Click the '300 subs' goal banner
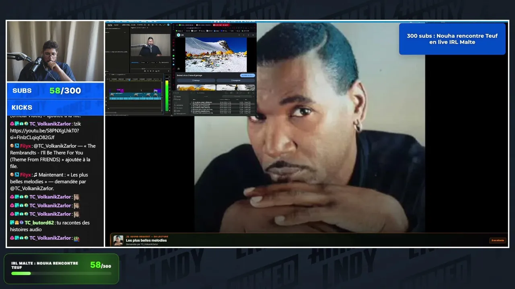The width and height of the screenshot is (515, 289). click(x=452, y=39)
